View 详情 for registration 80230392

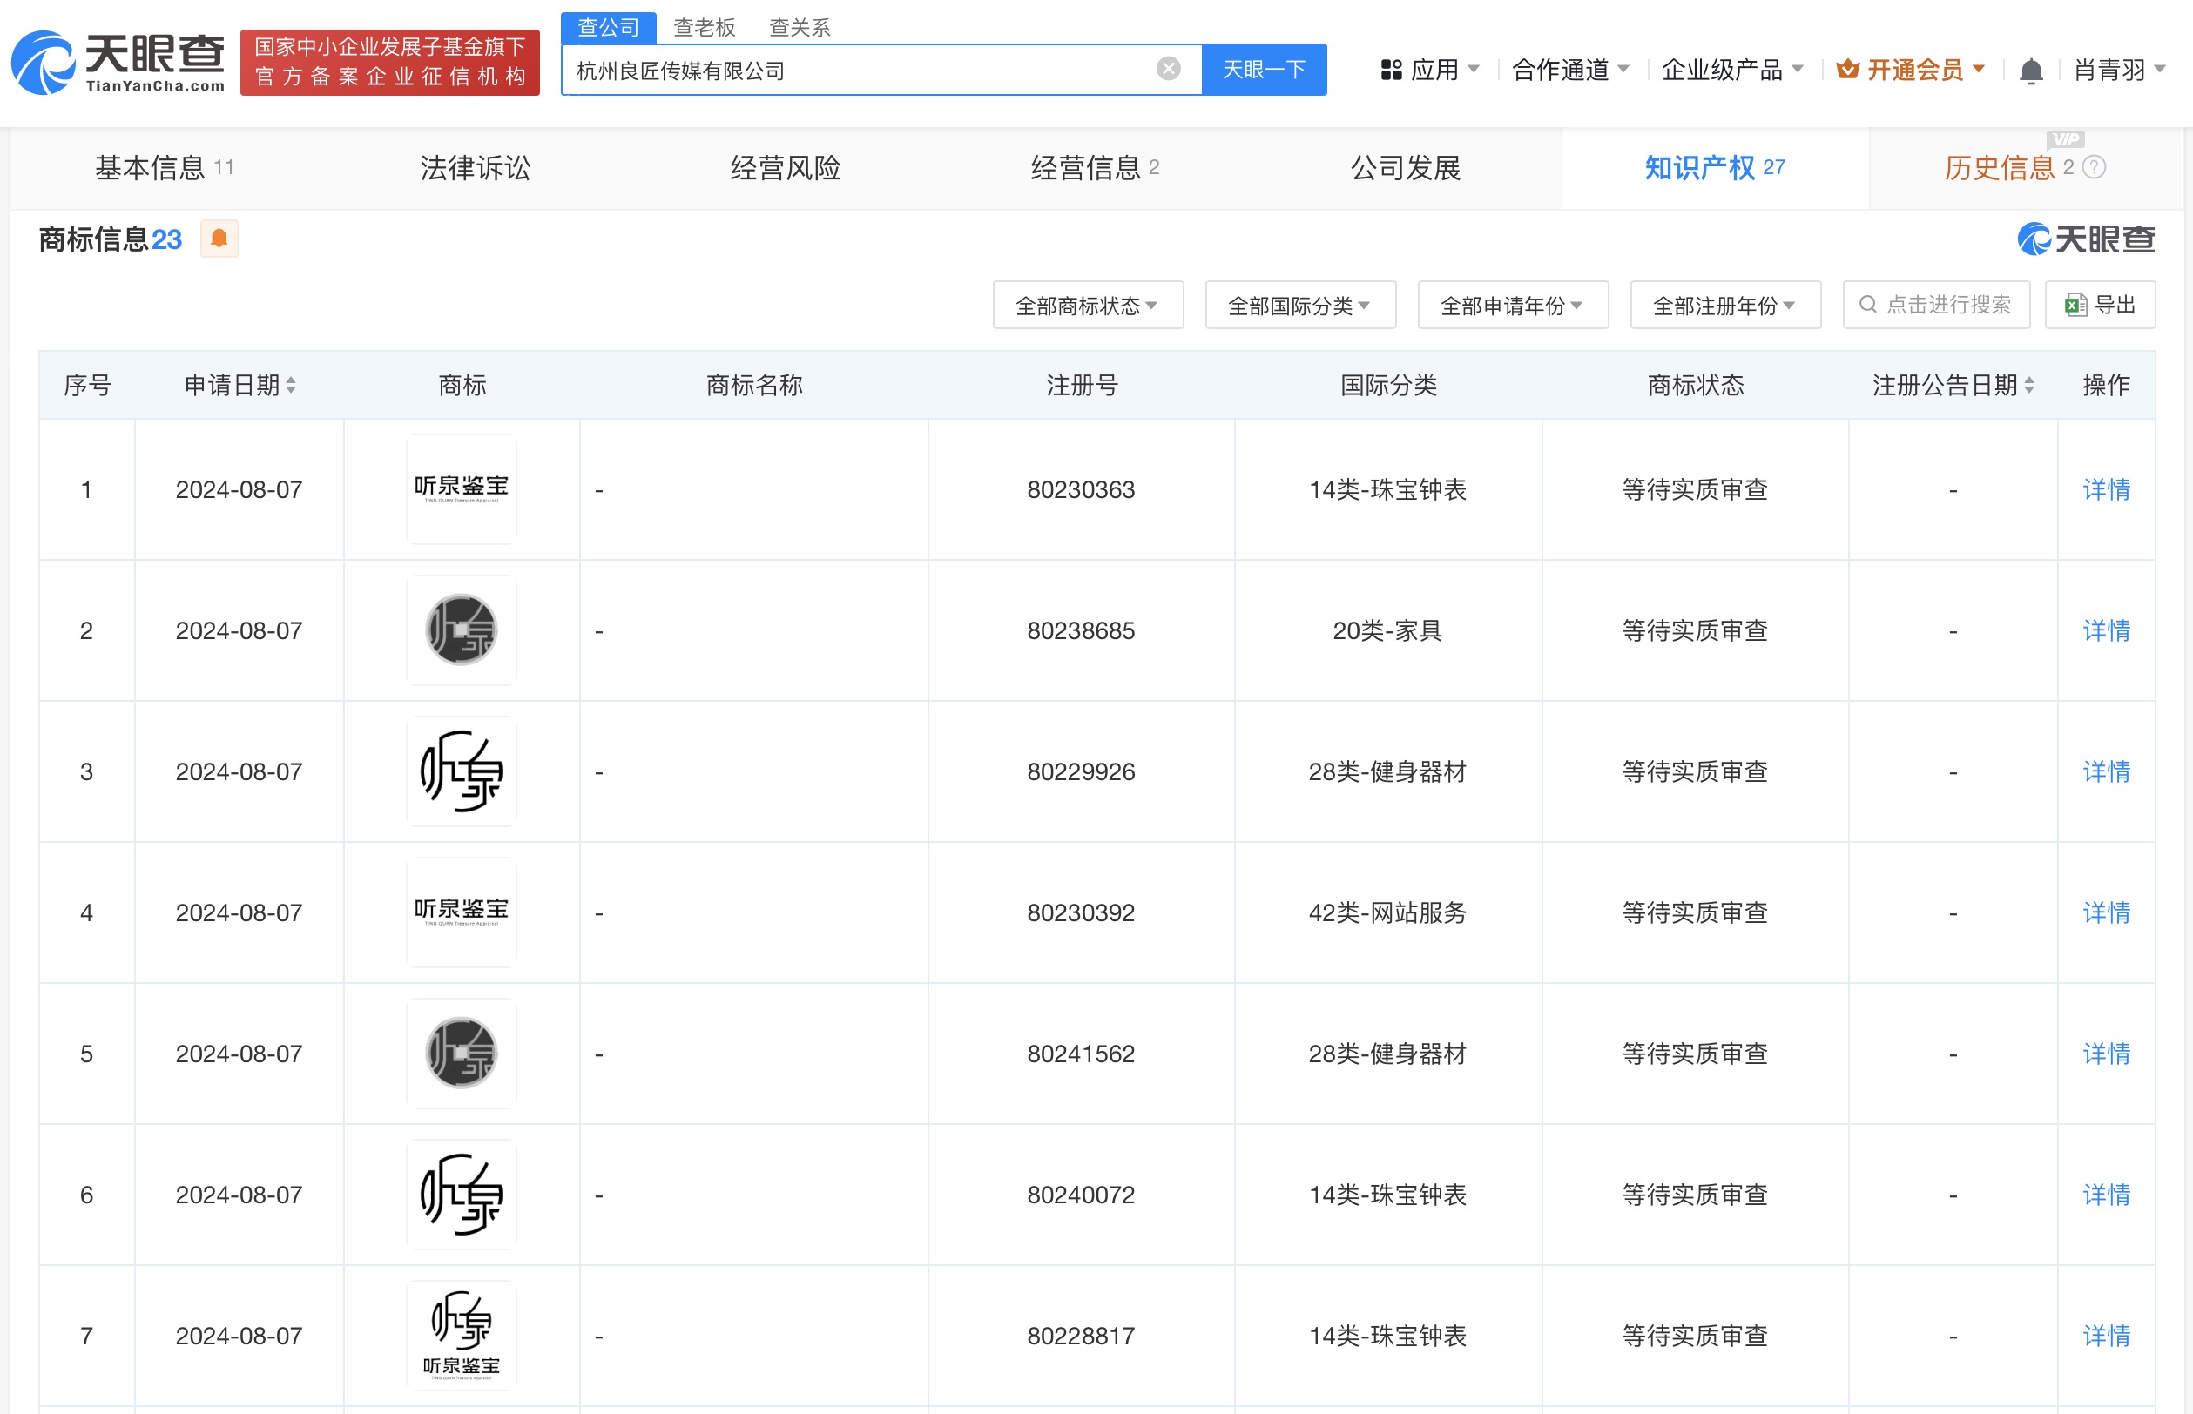(x=2106, y=912)
